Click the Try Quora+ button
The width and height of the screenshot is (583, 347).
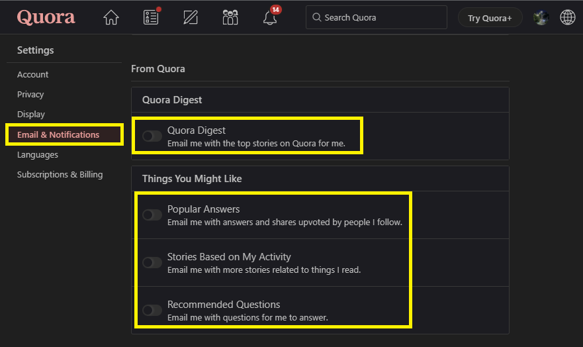pos(490,18)
